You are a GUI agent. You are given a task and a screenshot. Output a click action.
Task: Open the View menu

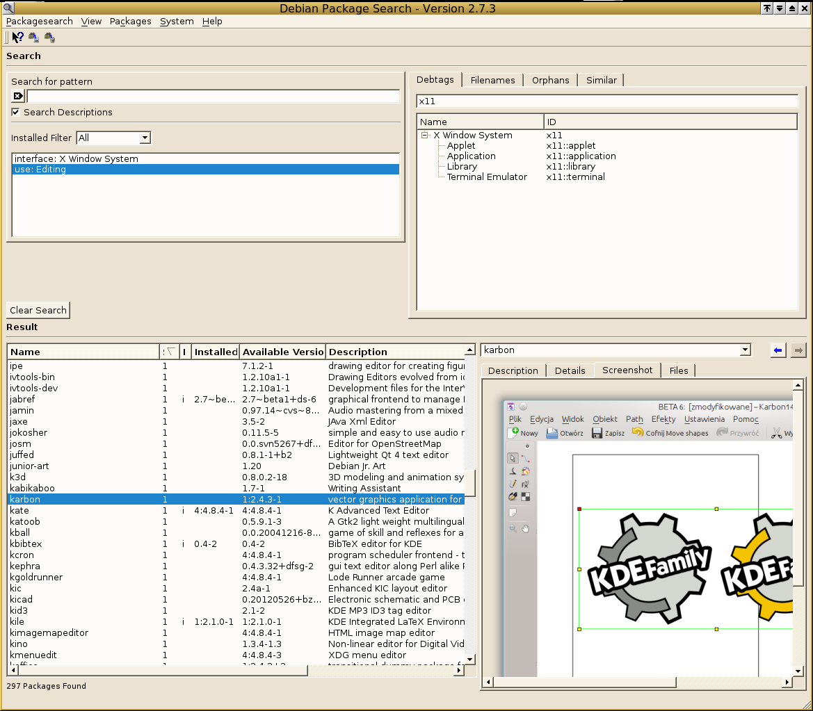click(x=91, y=22)
